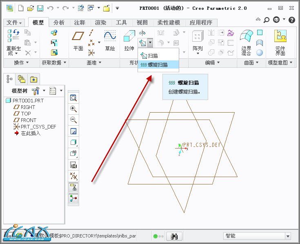Switch to the Tools (工具) tab

(121, 22)
